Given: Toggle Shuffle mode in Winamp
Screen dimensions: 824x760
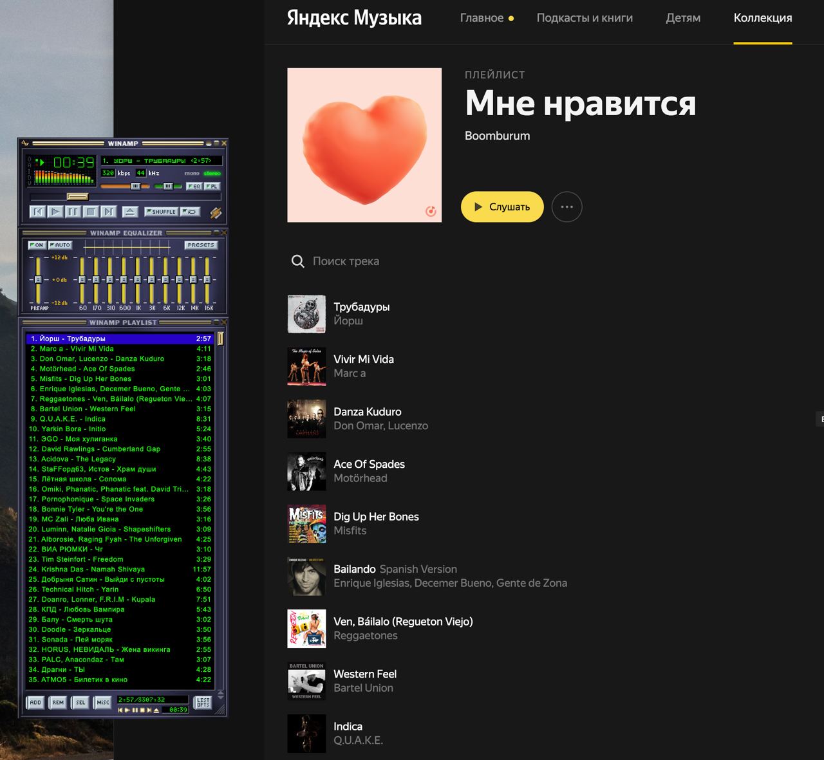Looking at the screenshot, I should pyautogui.click(x=162, y=211).
